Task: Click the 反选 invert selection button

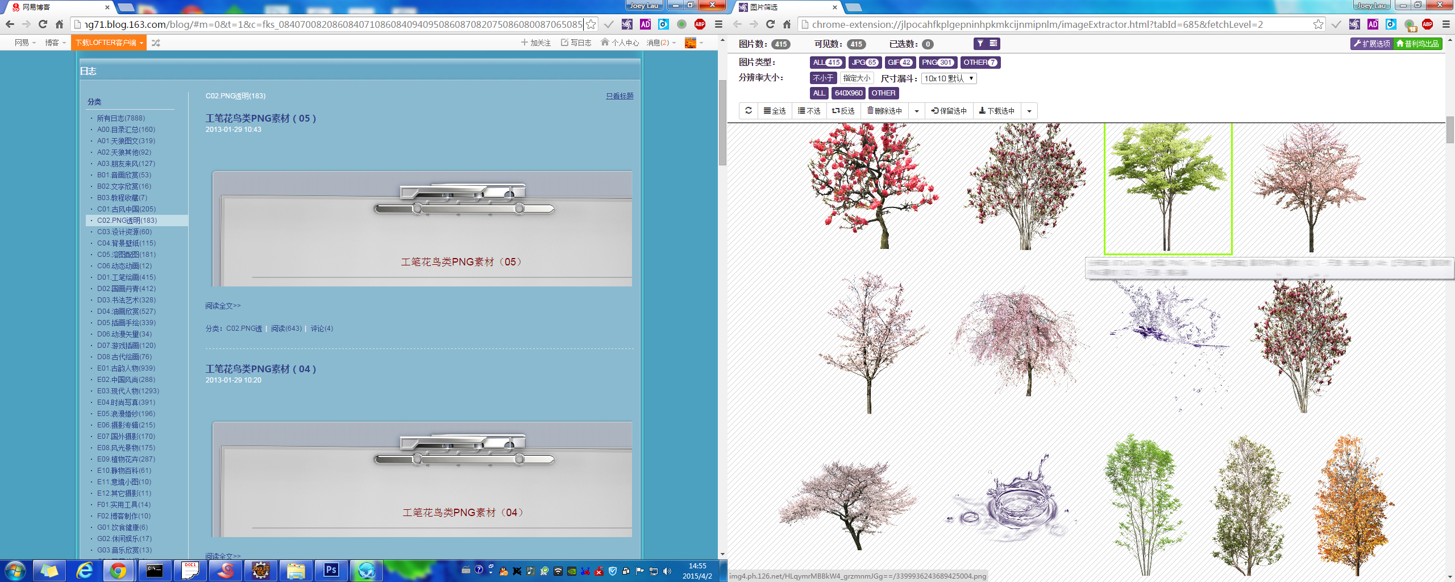Action: (843, 111)
